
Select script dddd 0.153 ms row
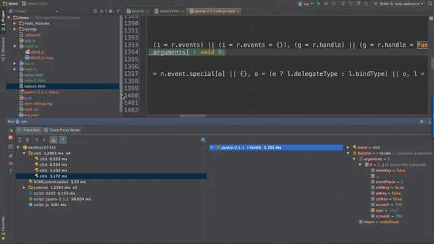click(52, 193)
